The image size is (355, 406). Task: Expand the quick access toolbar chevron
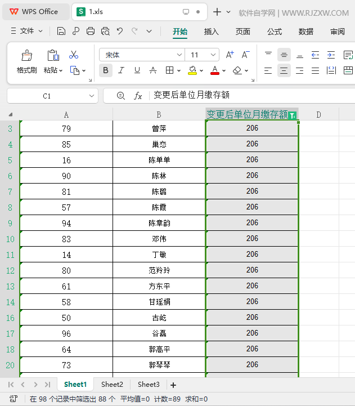coord(149,32)
